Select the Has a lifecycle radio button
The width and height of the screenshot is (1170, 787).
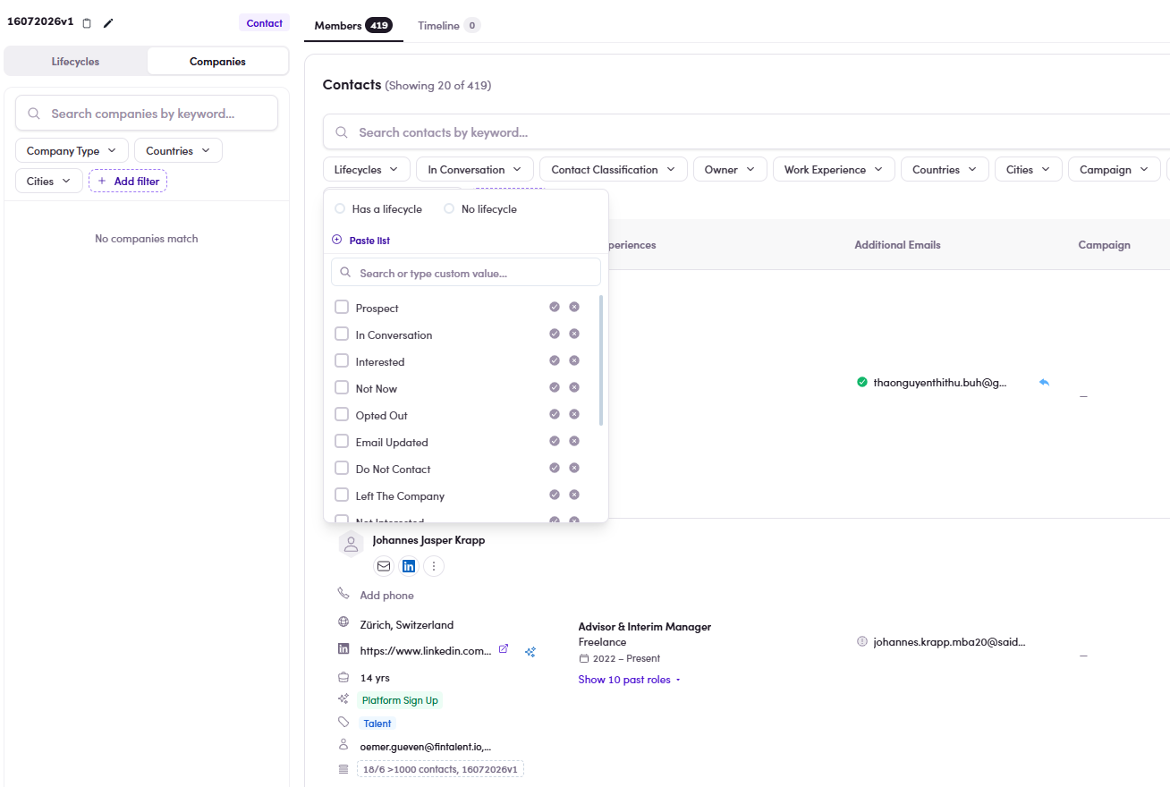tap(340, 208)
